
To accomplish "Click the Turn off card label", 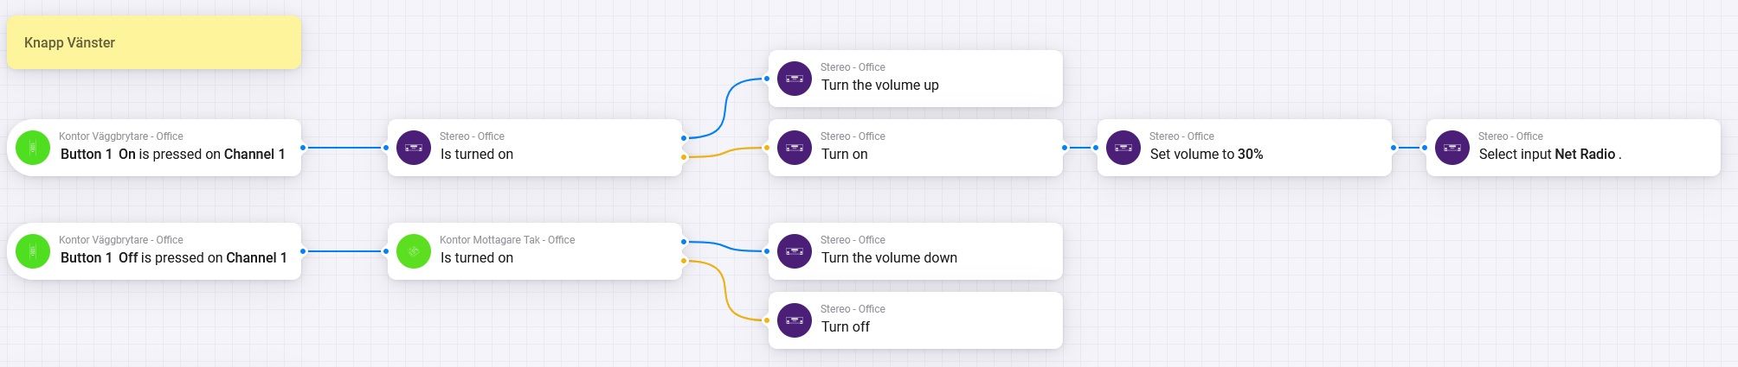I will [x=845, y=327].
